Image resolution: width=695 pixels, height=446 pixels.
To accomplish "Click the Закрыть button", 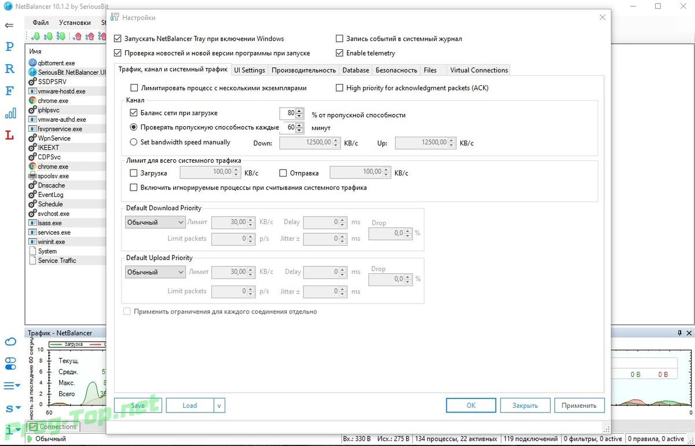I will [x=525, y=405].
